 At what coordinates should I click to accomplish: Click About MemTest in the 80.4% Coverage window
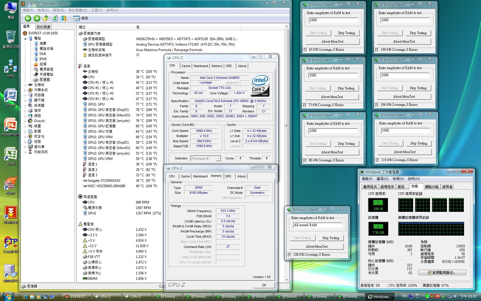pos(332,152)
